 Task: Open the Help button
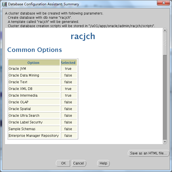click(103, 163)
